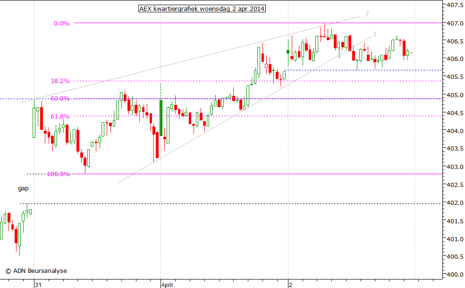Click the 'gap' annotation text
465x288 pixels.
23,188
